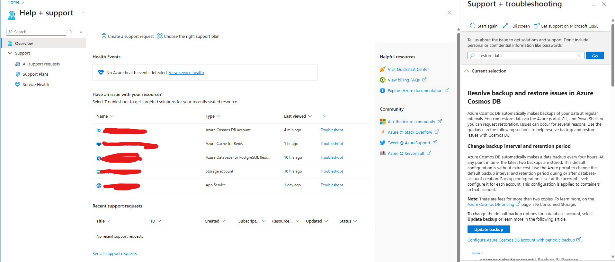The image size is (615, 262).
Task: Click the App Service resource icon
Action: click(x=99, y=185)
